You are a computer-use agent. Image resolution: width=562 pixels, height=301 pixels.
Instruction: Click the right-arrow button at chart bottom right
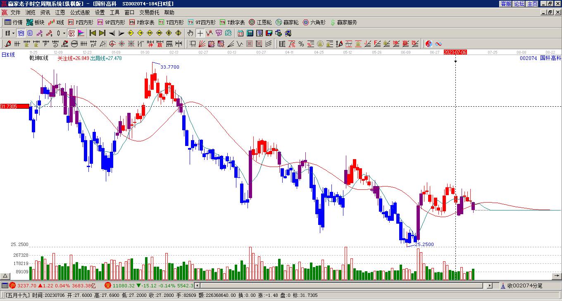tap(557, 276)
